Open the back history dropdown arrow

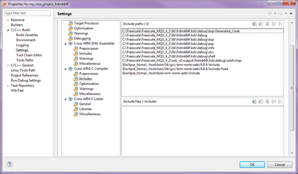[275, 13]
